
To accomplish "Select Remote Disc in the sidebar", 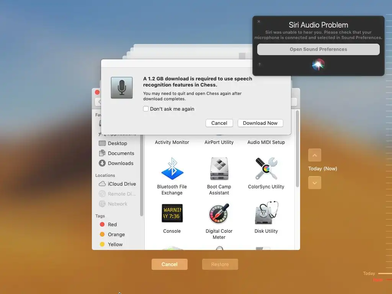I will pyautogui.click(x=117, y=194).
